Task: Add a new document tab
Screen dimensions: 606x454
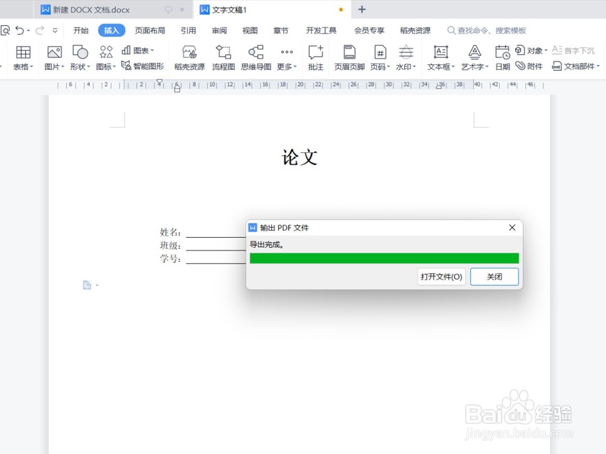Action: [362, 10]
